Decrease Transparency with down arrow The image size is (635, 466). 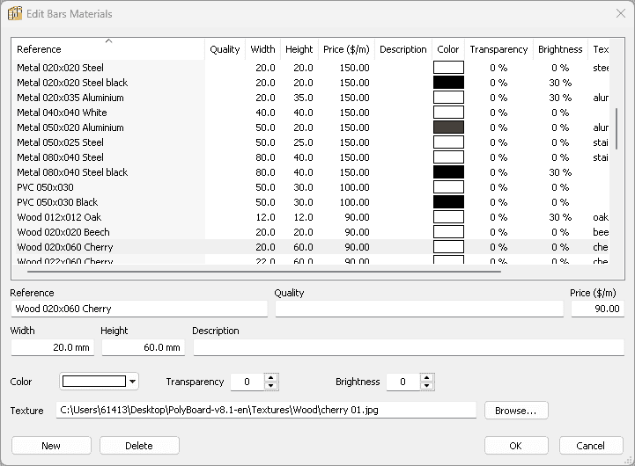click(x=271, y=386)
